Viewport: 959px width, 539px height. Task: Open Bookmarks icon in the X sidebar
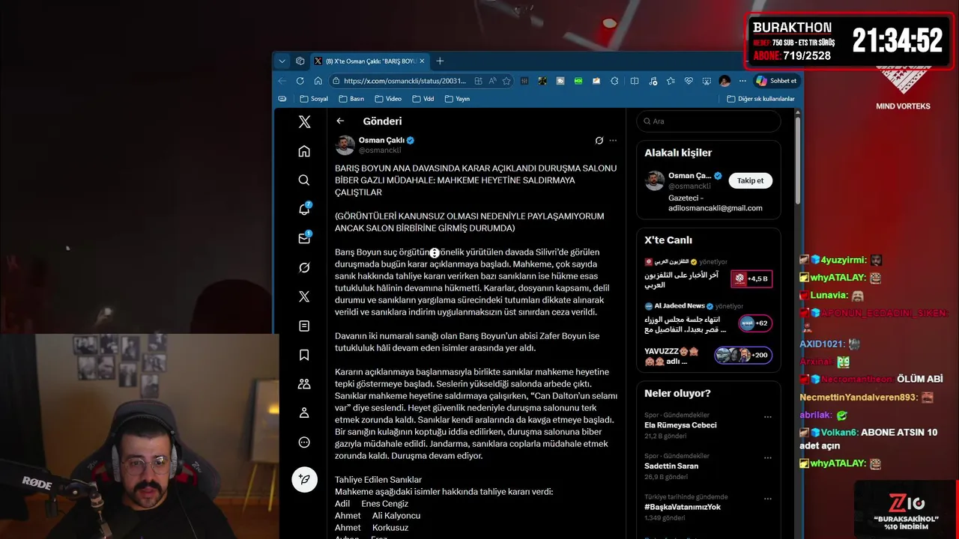304,355
